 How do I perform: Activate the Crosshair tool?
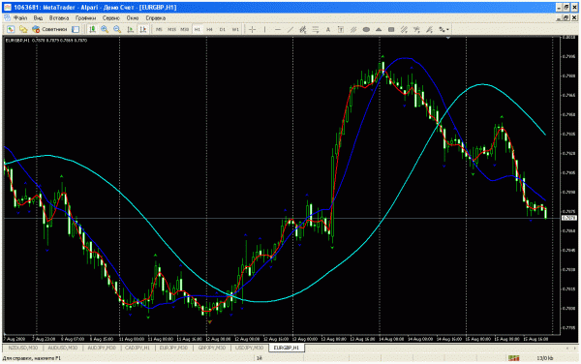coord(253,29)
